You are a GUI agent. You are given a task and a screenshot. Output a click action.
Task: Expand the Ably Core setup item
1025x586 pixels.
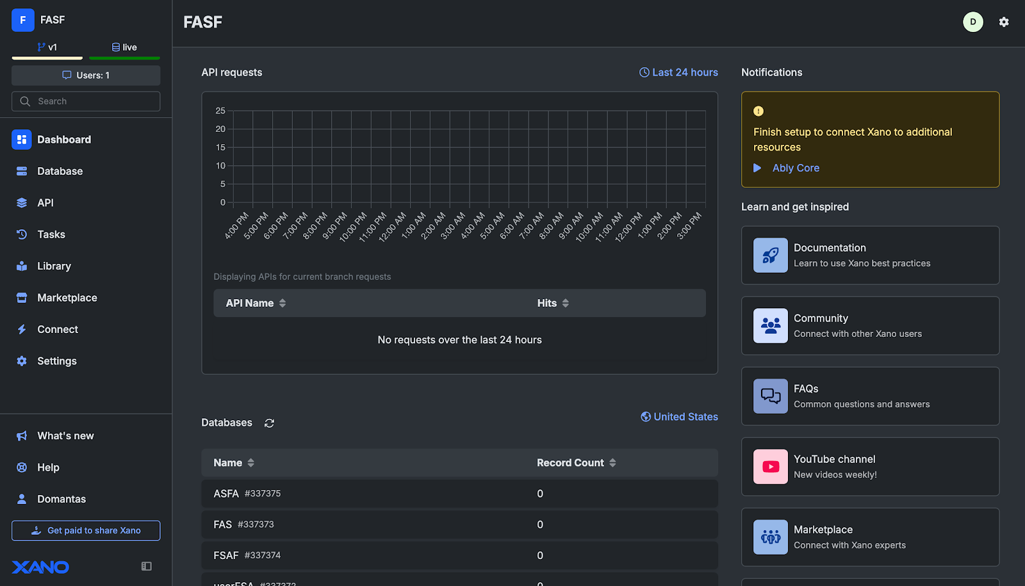point(787,168)
